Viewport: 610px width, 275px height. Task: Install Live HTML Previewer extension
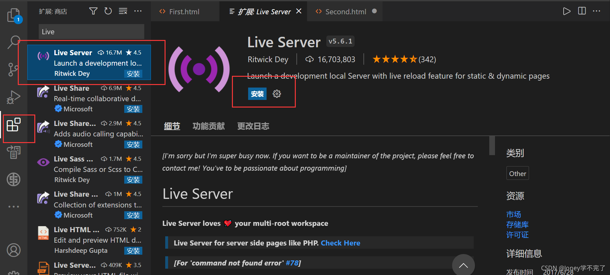(133, 251)
